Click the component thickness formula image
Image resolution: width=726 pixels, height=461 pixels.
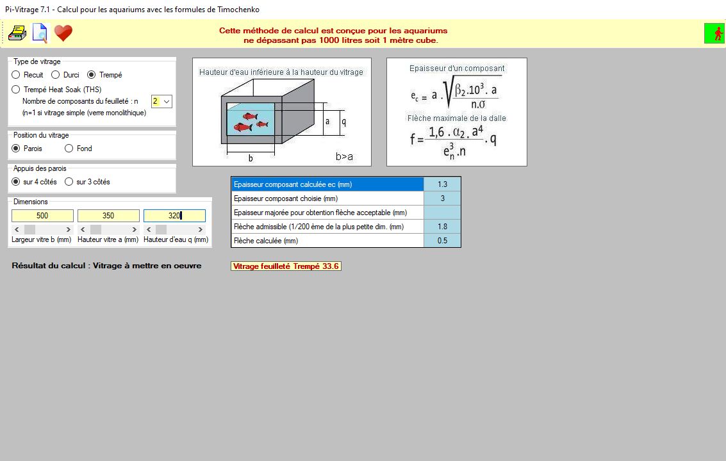click(x=456, y=112)
